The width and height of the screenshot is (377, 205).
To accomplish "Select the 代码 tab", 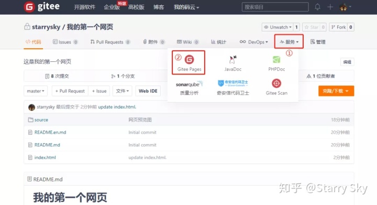I will coord(33,42).
